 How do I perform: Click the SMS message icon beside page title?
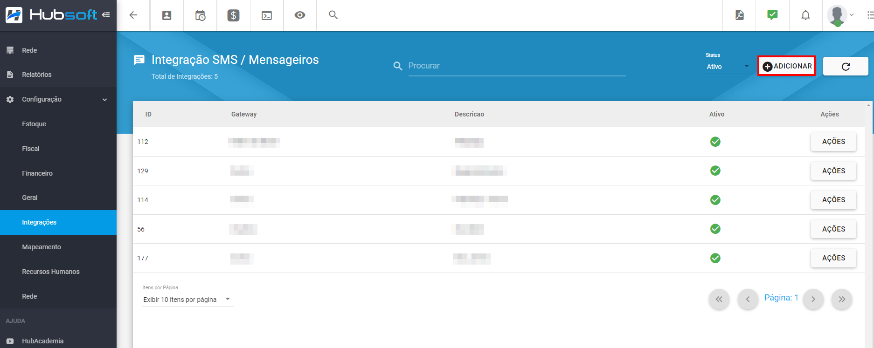coord(139,60)
